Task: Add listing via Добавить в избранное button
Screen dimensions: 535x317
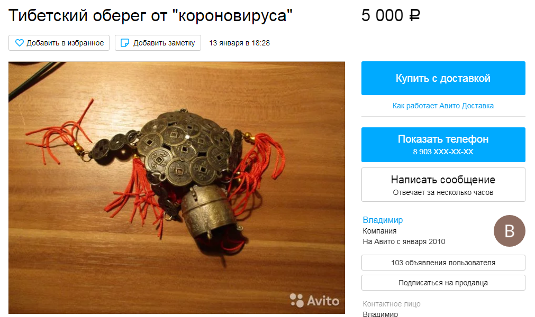Action: tap(59, 43)
